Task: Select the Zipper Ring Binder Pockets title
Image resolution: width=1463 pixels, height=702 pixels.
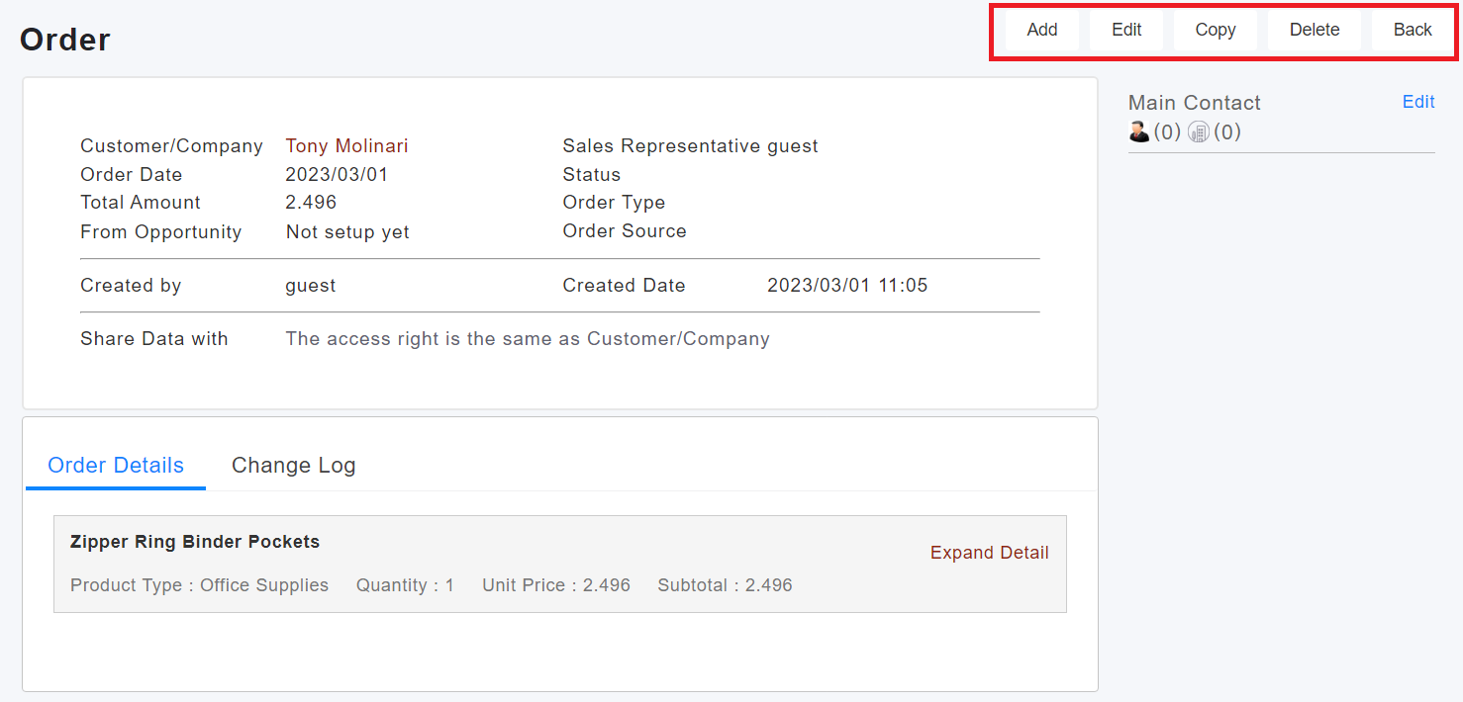Action: tap(195, 542)
